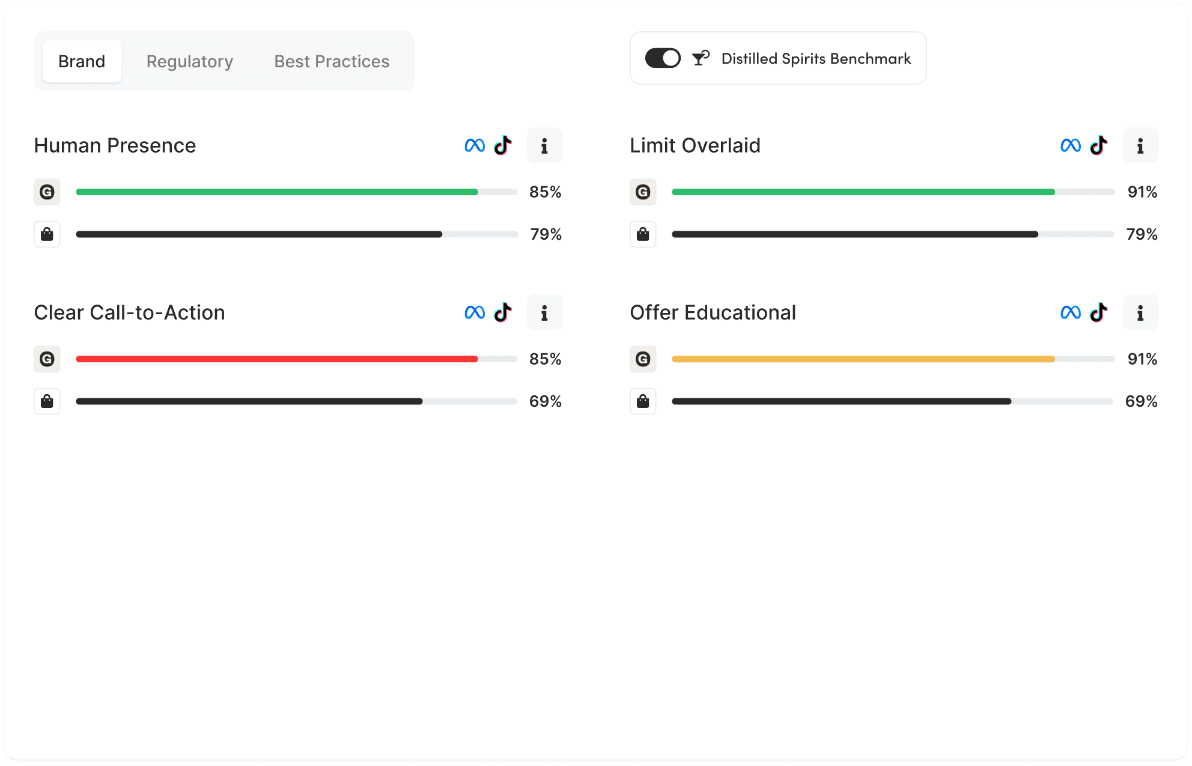This screenshot has height=766, width=1192.
Task: Toggle the Distilled Spirits Benchmark switch
Action: point(663,58)
